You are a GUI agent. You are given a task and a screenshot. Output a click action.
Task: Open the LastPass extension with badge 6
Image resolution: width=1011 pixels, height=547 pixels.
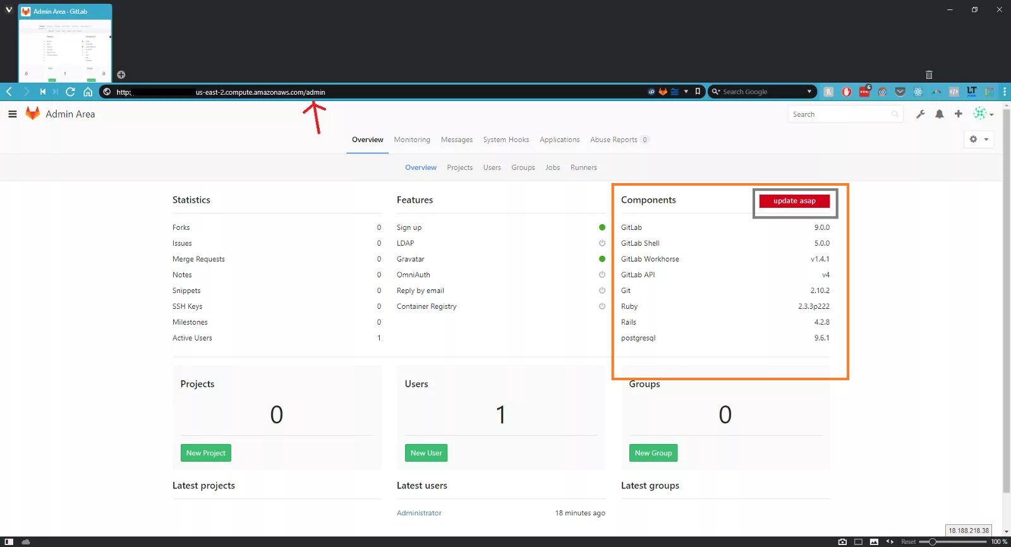click(x=864, y=92)
